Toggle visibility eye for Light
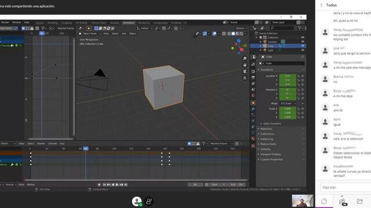This screenshot has width=371, height=208. [303, 50]
